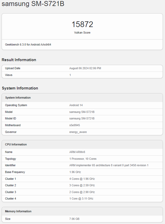Image resolution: width=165 pixels, height=224 pixels.
Task: Click the Model ID row label
Action: 11,119
